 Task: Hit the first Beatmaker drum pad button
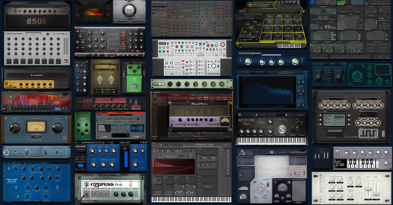(x=9, y=61)
